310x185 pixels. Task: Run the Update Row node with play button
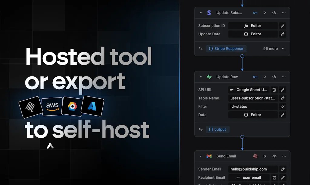click(265, 77)
